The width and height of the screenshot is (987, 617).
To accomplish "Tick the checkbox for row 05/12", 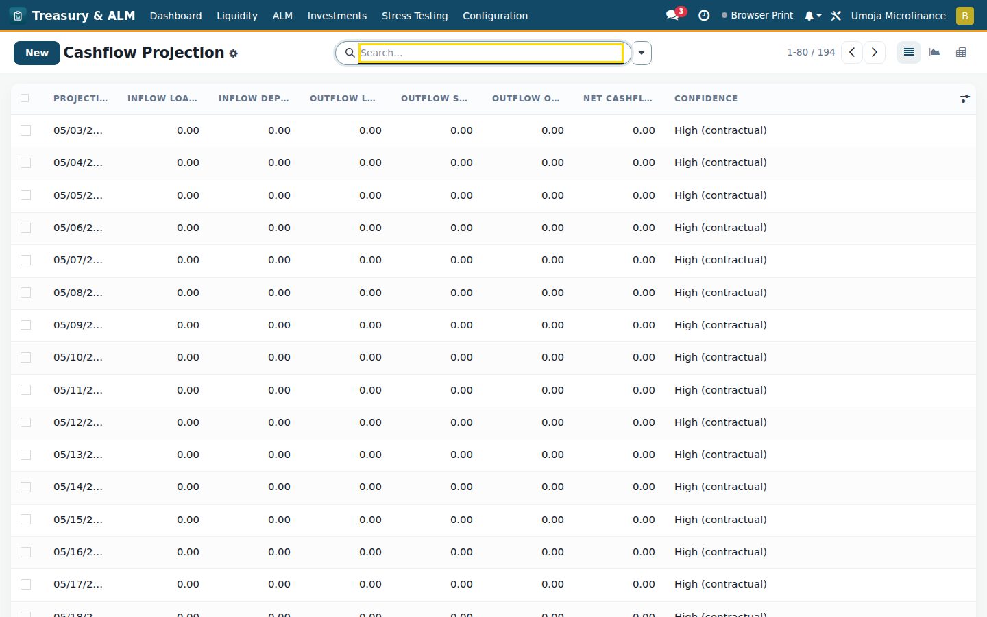I will tap(25, 422).
